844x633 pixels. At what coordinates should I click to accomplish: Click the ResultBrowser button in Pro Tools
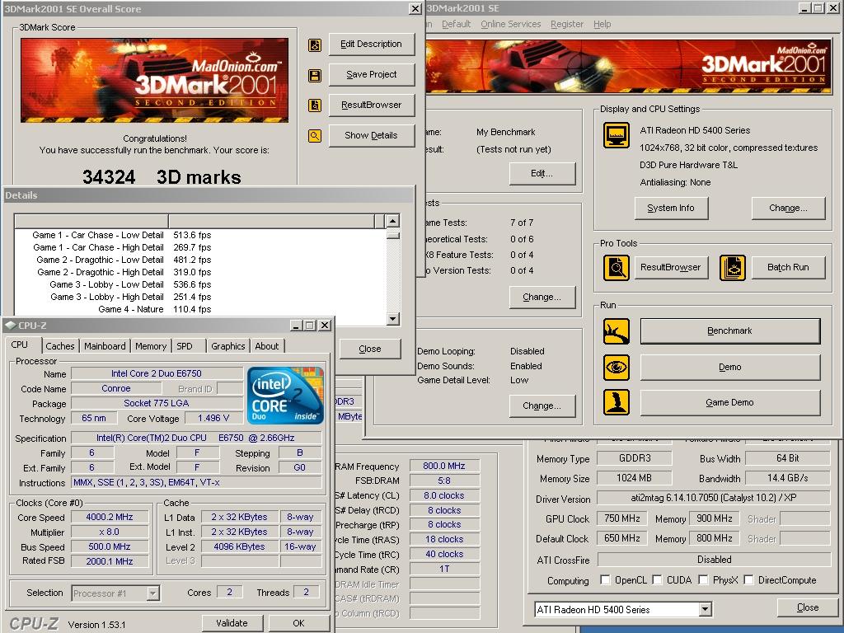[671, 268]
